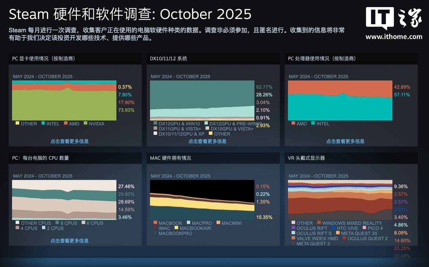The image size is (429, 267).
Task: Click the 15.35% value
Action: pyautogui.click(x=264, y=217)
